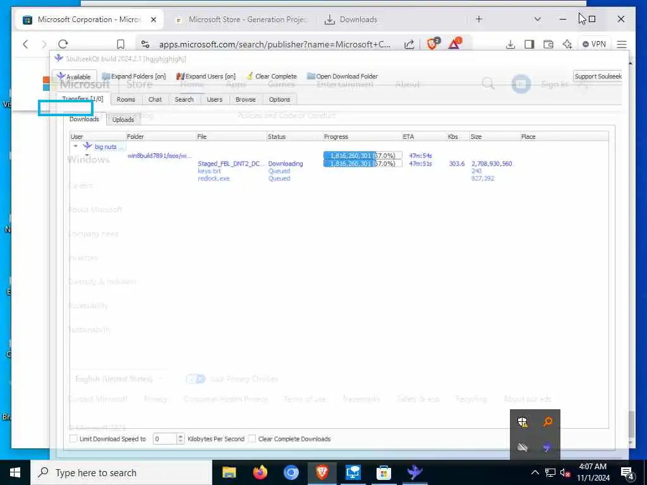Click the browser address bar URL
This screenshot has height=485, width=647.
(x=274, y=44)
